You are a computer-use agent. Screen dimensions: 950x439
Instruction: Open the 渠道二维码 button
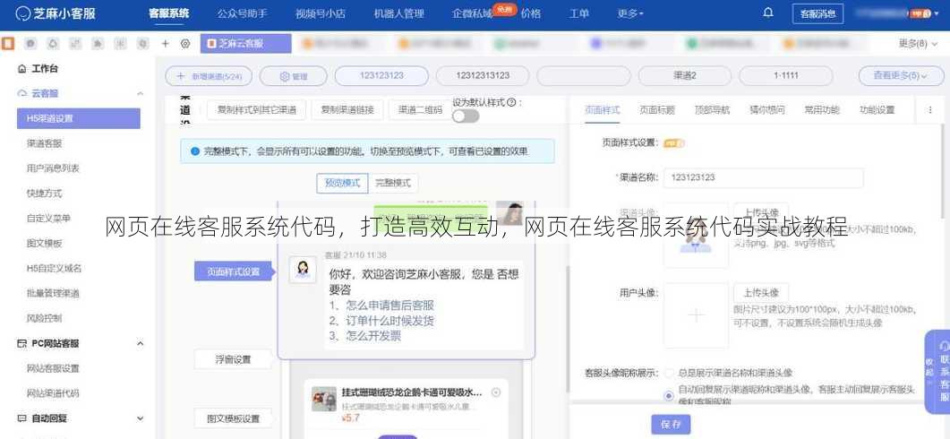[420, 109]
